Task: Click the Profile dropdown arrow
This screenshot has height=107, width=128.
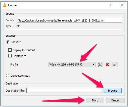Action: [x=93, y=65]
